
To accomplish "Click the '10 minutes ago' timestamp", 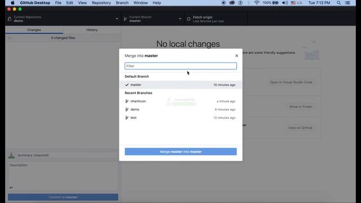I will click(x=224, y=85).
